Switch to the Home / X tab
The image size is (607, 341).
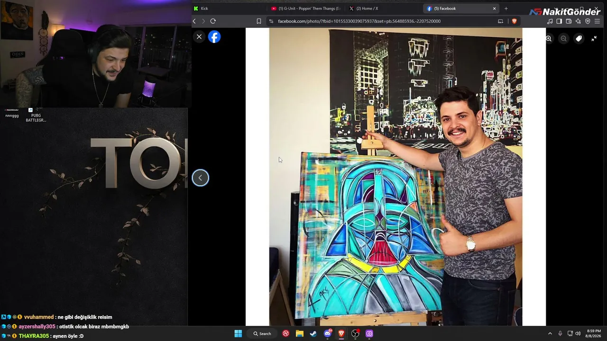(x=383, y=8)
